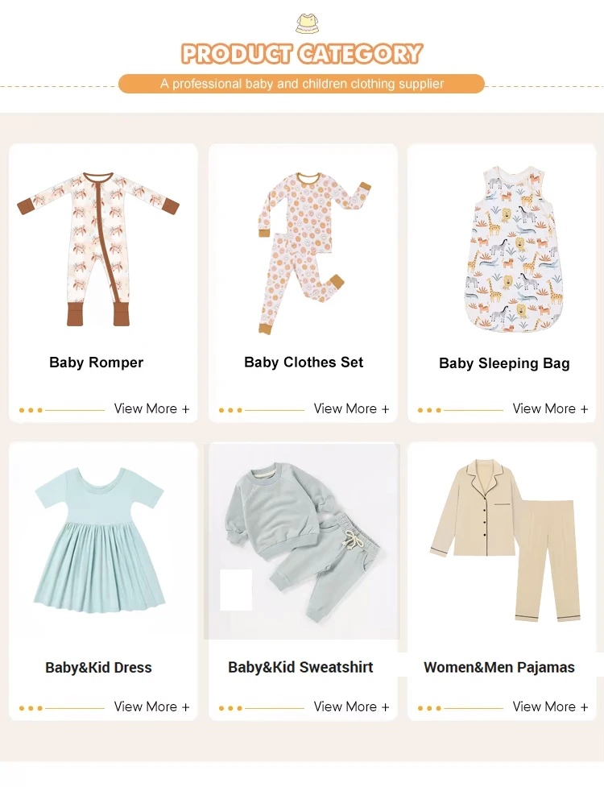Open the beige pajamas set image

(505, 541)
